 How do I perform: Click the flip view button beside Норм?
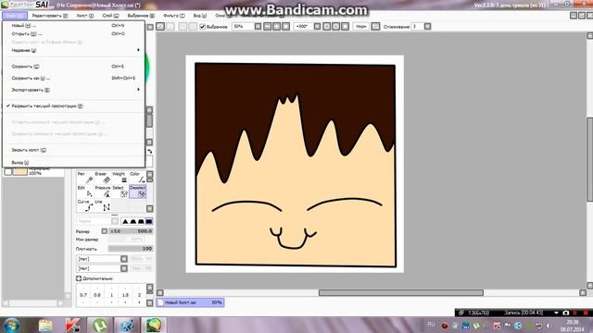click(x=375, y=27)
